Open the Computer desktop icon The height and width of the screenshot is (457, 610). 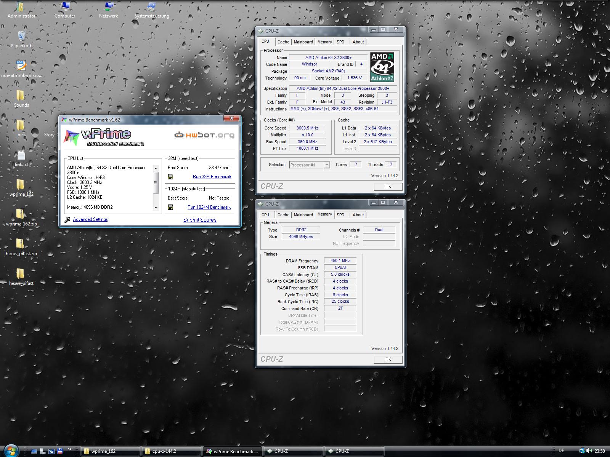(x=65, y=10)
